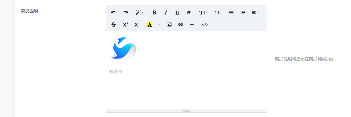
Task: Apply subscript formatting
Action: [137, 24]
